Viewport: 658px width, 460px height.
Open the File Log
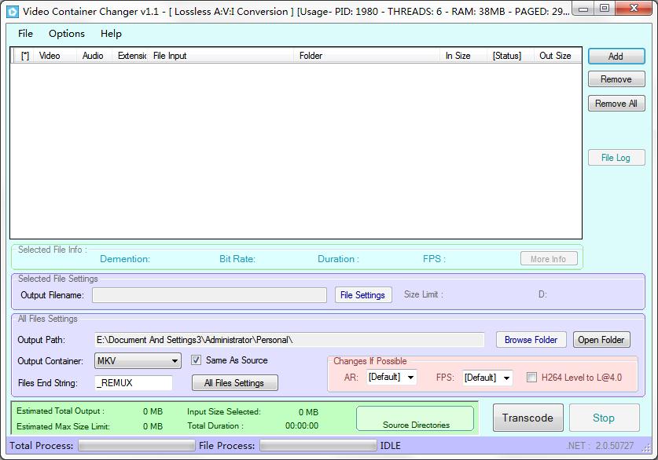point(616,158)
